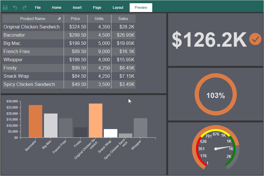The width and height of the screenshot is (264, 176).
Task: Click the $28.2K sales cell
Action: click(x=123, y=27)
